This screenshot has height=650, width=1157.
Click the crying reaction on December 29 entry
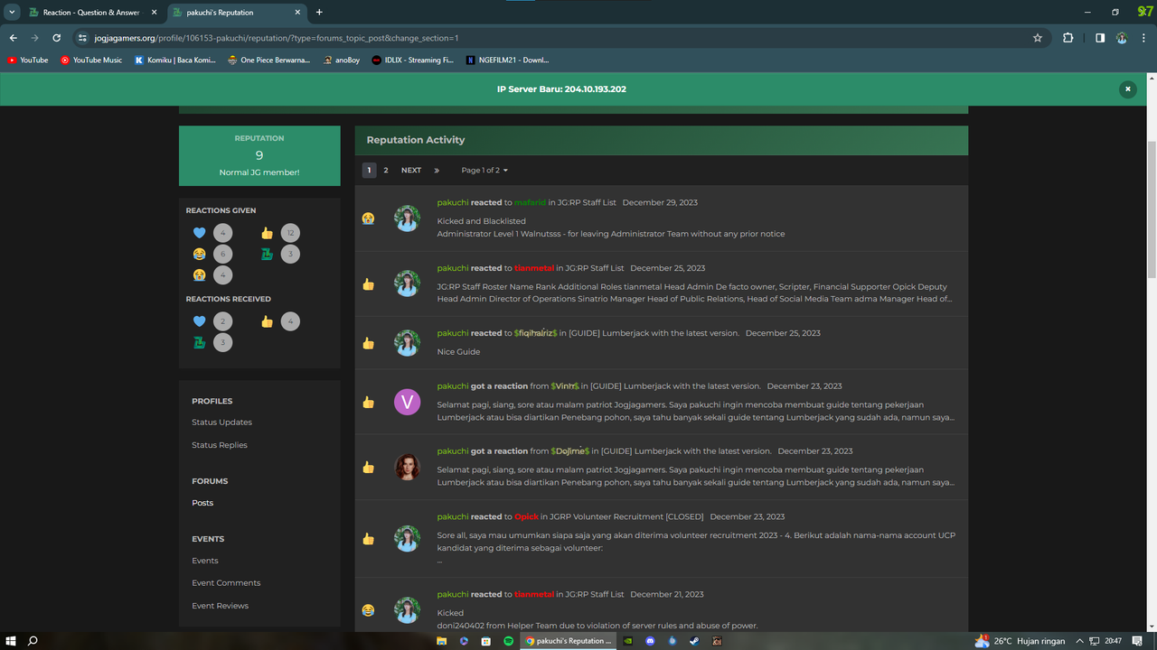click(368, 218)
